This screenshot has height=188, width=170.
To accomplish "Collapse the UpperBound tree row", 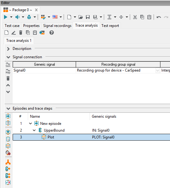I will [34, 130].
